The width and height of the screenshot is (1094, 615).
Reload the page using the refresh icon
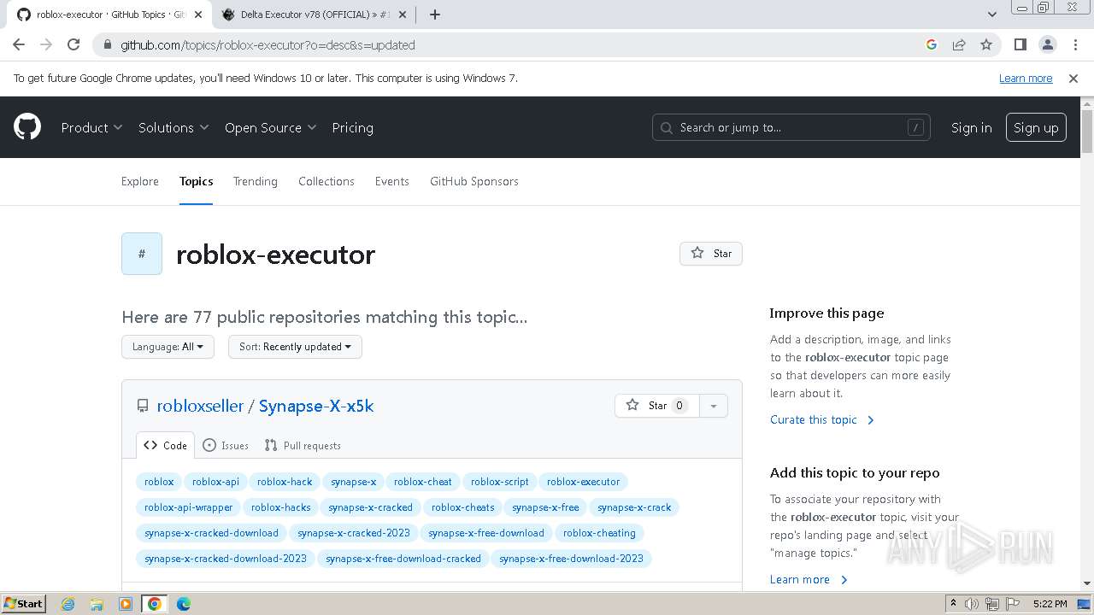tap(74, 44)
